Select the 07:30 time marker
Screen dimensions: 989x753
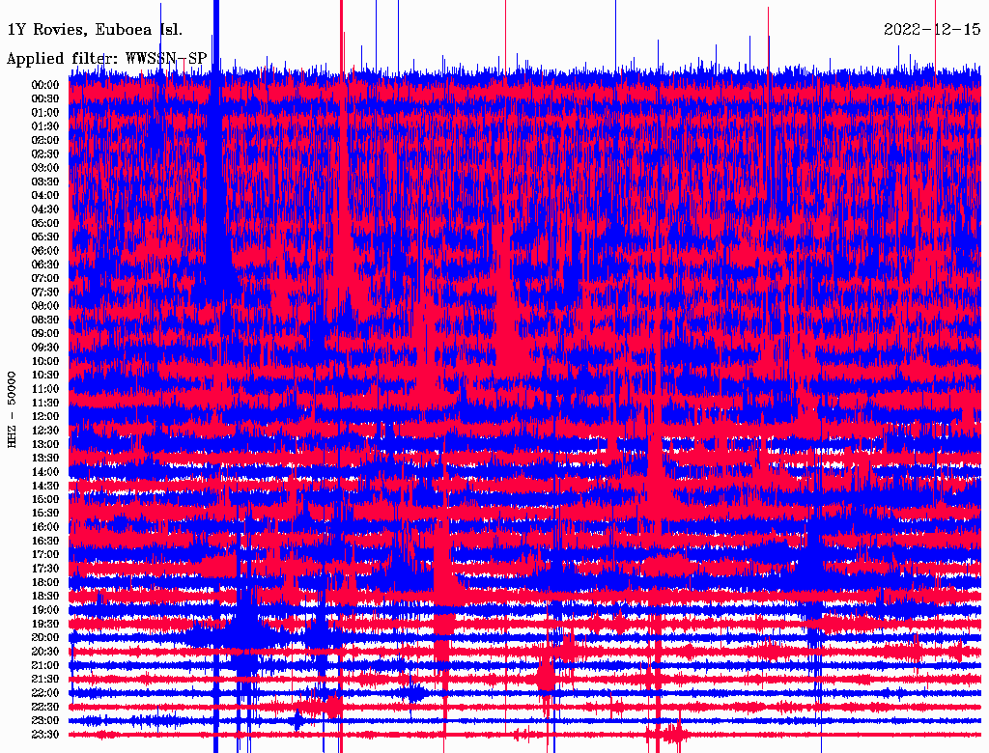coord(45,292)
